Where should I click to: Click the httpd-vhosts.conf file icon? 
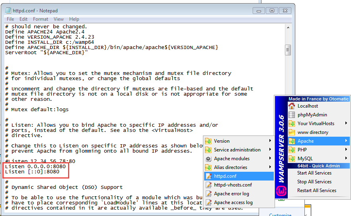(208, 185)
